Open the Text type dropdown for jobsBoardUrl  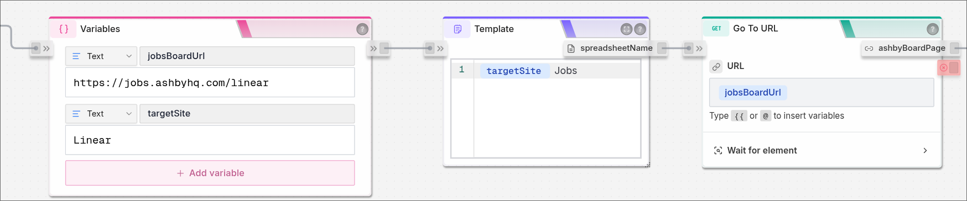pyautogui.click(x=101, y=56)
